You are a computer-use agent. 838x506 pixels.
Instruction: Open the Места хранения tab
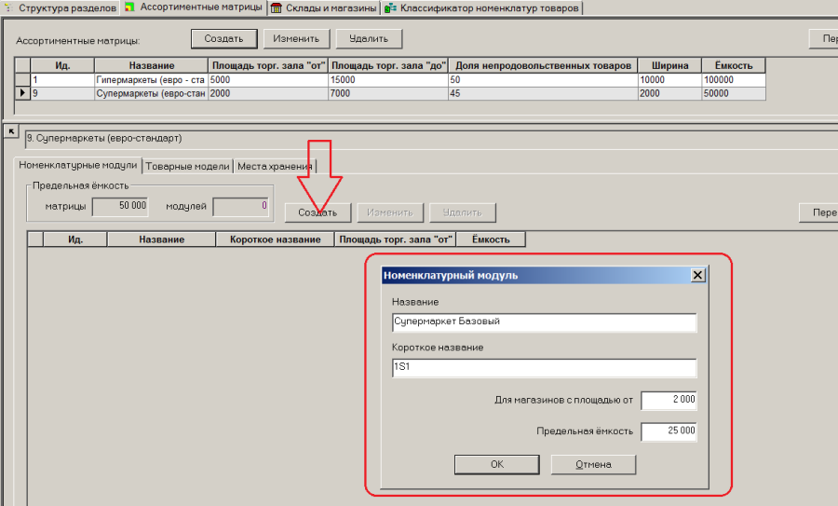pyautogui.click(x=275, y=167)
